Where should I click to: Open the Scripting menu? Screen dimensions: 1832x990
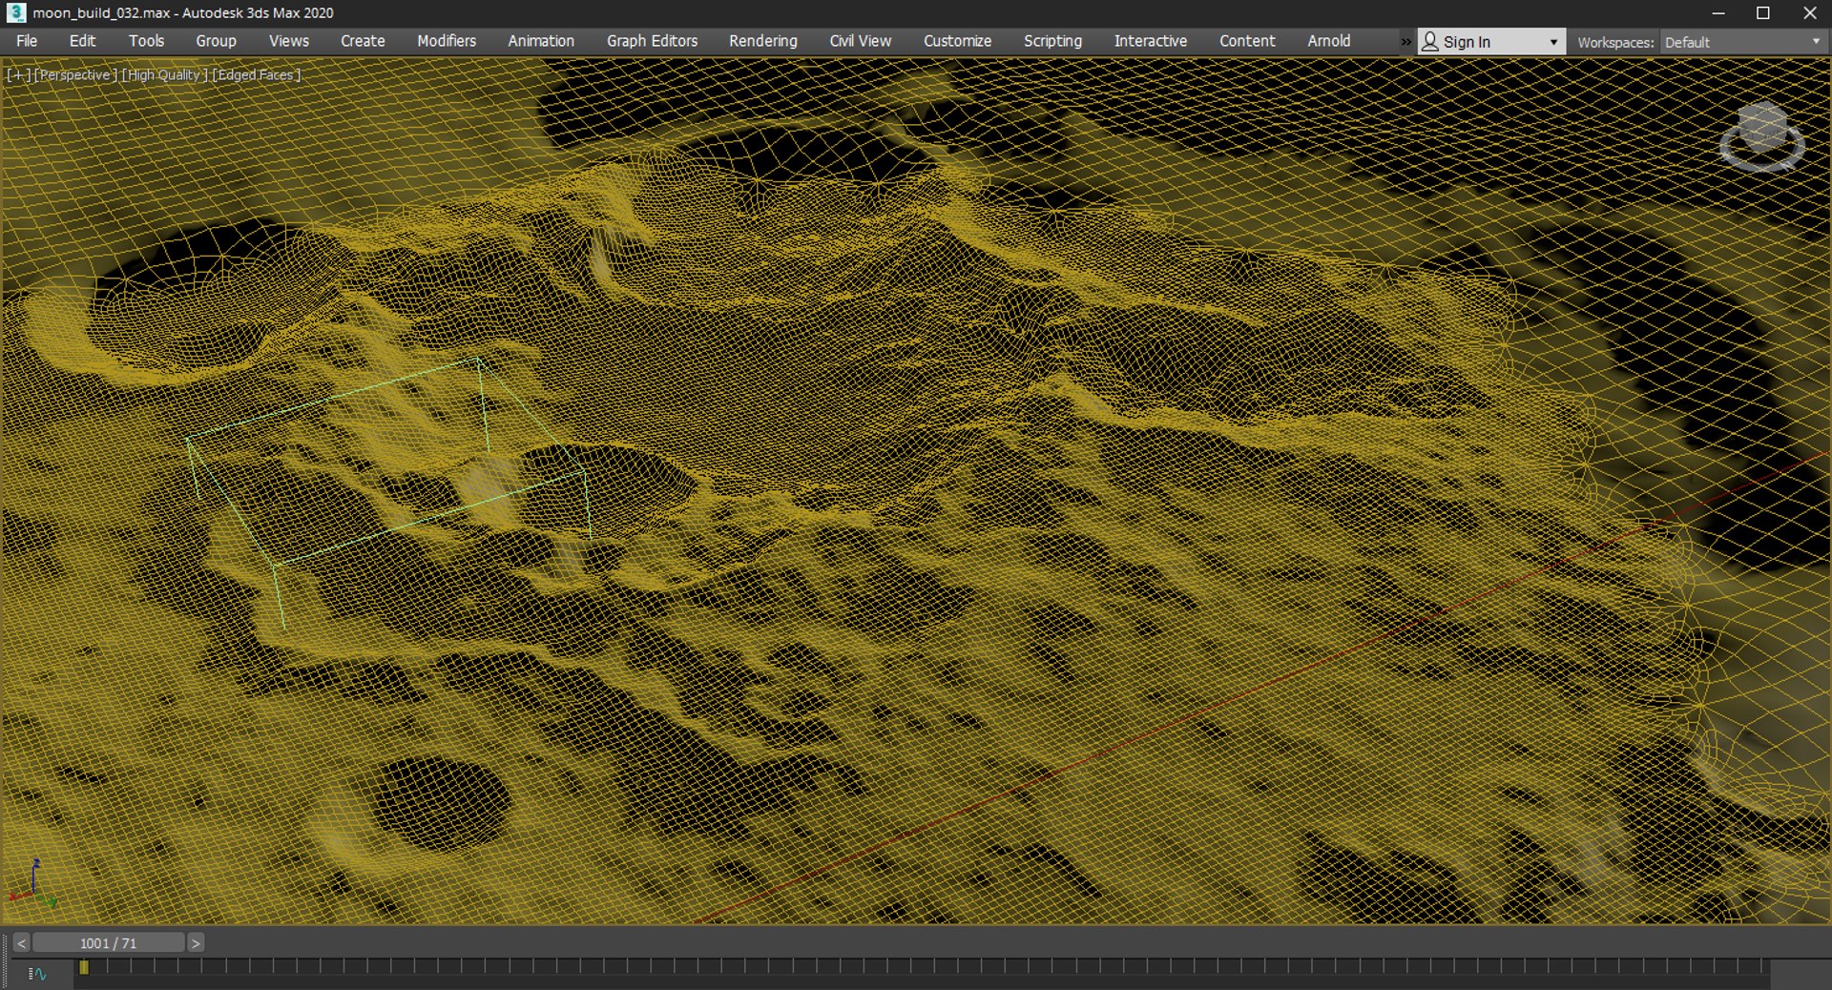point(1052,41)
